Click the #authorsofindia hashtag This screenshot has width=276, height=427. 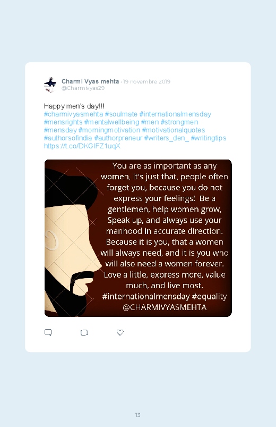point(68,138)
